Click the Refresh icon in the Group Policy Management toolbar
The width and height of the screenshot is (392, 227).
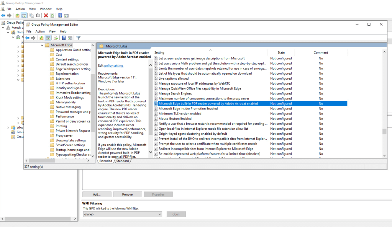click(x=52, y=15)
